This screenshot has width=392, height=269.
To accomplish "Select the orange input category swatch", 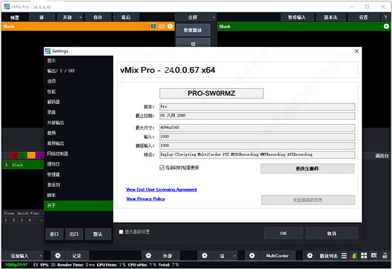I will [31, 155].
